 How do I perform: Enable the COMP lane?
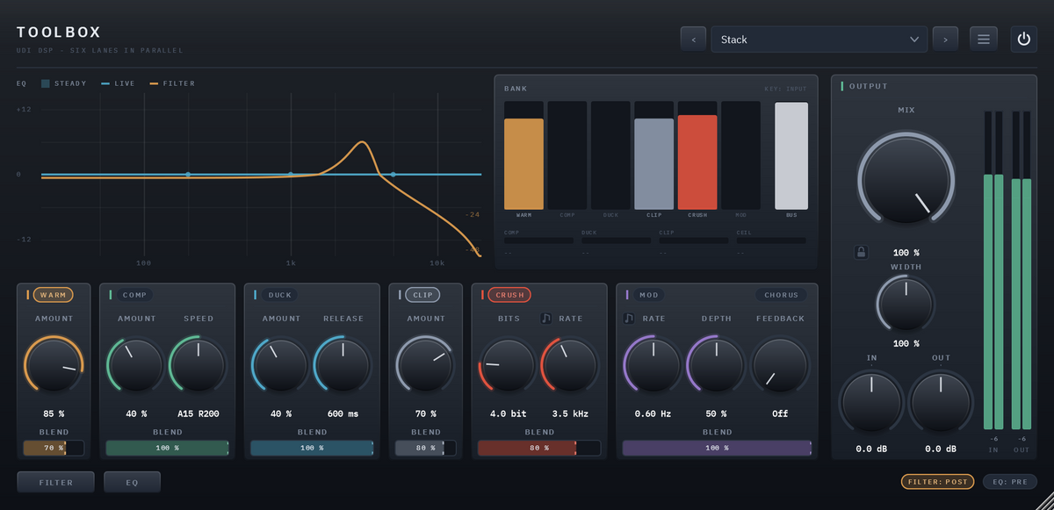134,295
